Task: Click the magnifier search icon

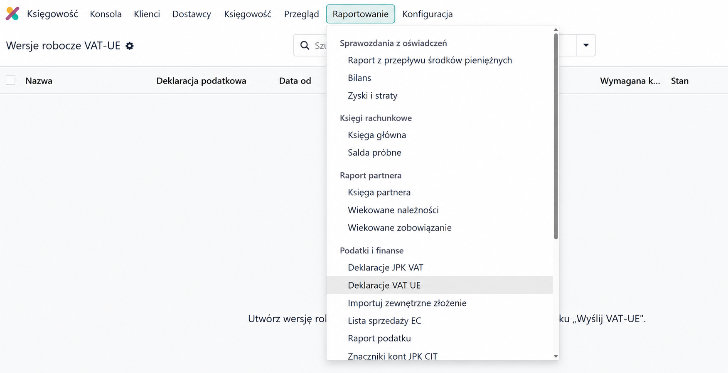Action: [x=305, y=45]
